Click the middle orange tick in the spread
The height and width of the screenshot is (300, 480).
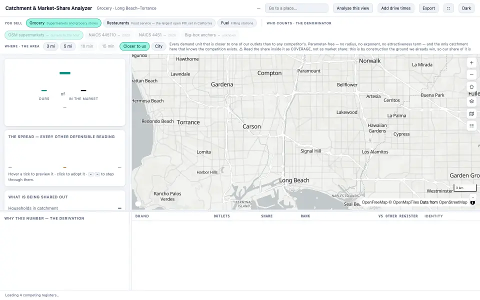tap(64, 167)
